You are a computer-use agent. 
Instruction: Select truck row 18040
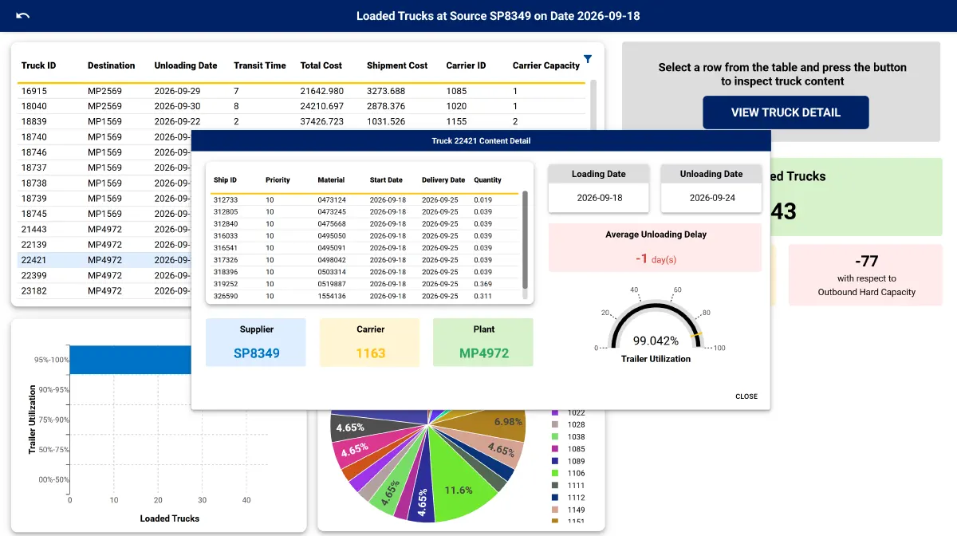(303, 106)
